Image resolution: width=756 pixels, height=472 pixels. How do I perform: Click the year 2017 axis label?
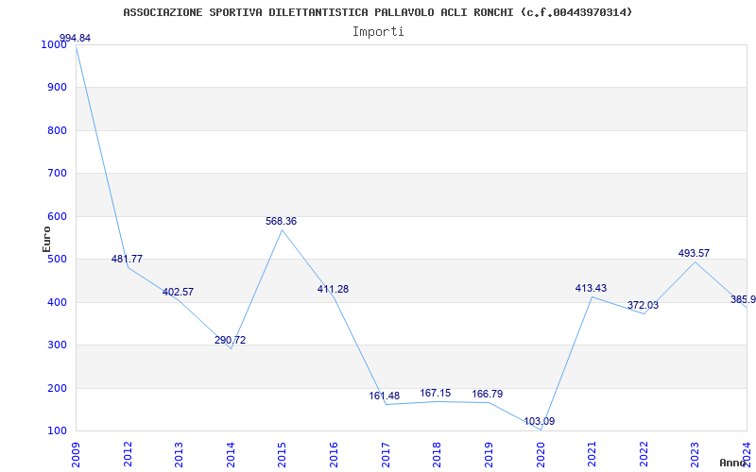click(x=386, y=454)
